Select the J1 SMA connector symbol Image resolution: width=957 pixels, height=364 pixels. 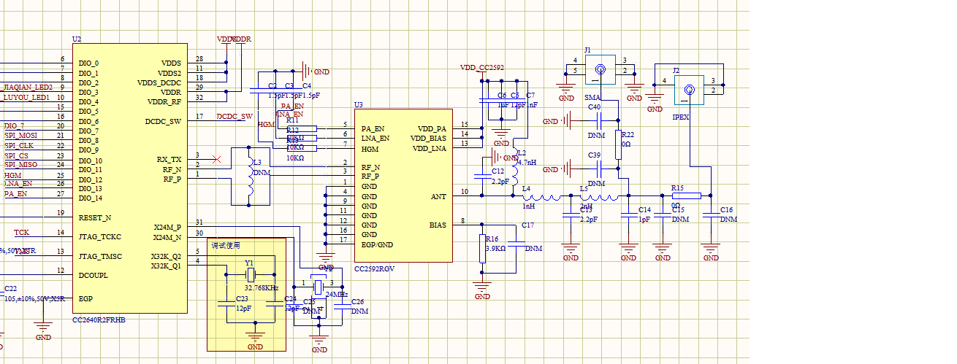[600, 69]
